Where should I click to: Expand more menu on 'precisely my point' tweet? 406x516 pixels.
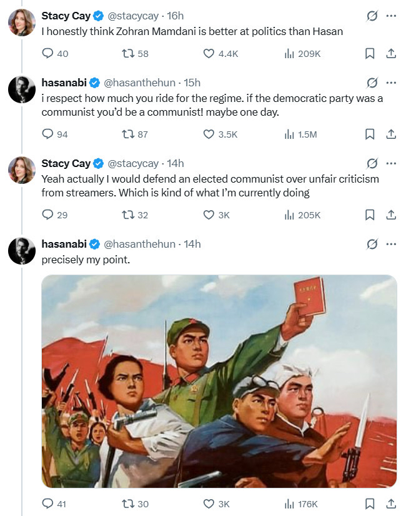tap(392, 243)
